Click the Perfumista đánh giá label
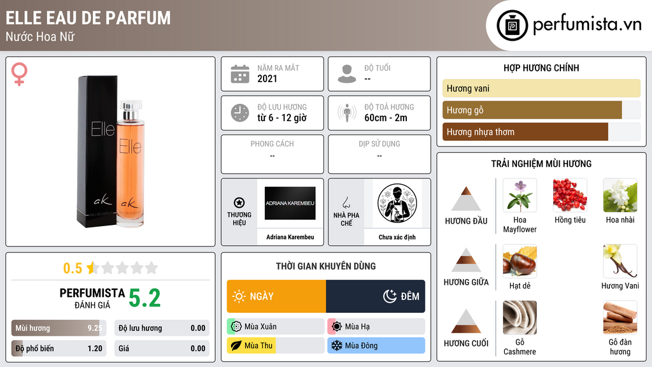The image size is (652, 367). [92, 298]
